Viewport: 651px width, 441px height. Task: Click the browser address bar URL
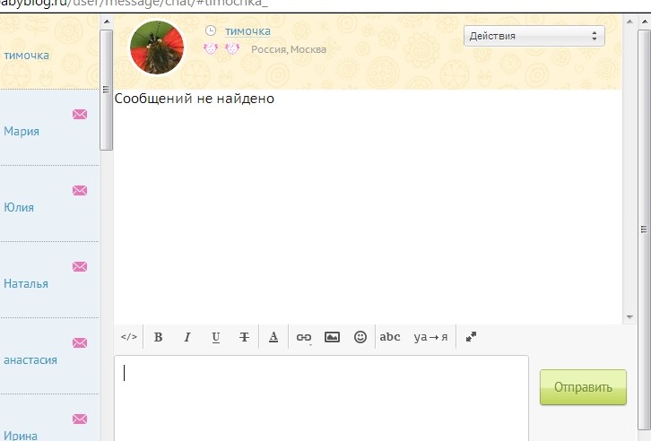point(135,4)
